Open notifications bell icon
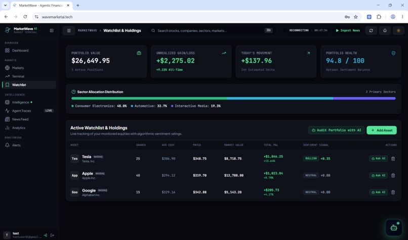408x240 pixels. pyautogui.click(x=385, y=30)
